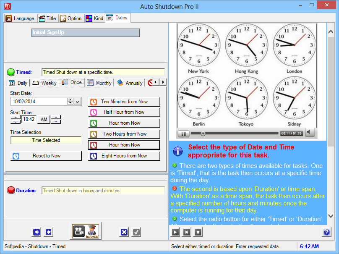Go to next page with right arrow icon

[x=49, y=232]
